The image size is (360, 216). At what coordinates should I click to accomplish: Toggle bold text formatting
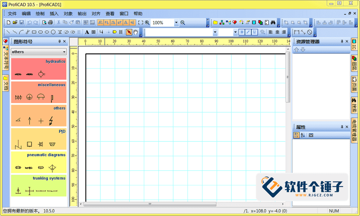(x=242, y=32)
